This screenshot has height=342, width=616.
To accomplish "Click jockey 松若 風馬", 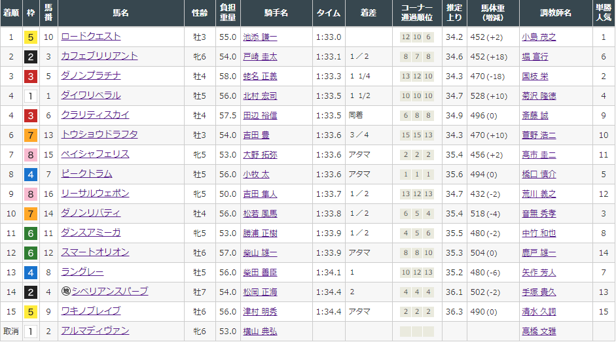I will coord(260,214).
